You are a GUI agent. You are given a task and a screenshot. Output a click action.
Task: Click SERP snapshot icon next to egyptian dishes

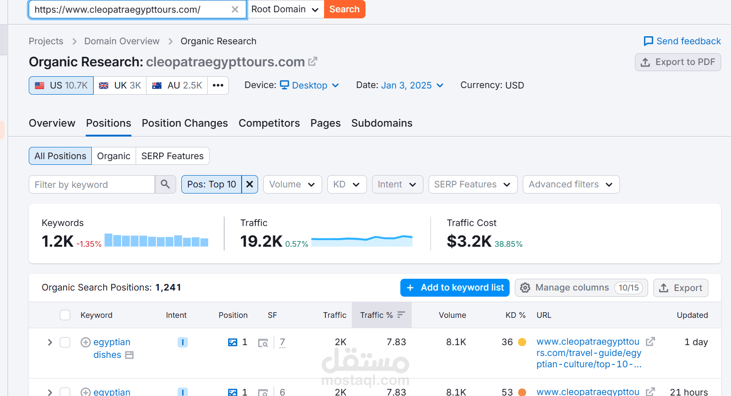[129, 355]
